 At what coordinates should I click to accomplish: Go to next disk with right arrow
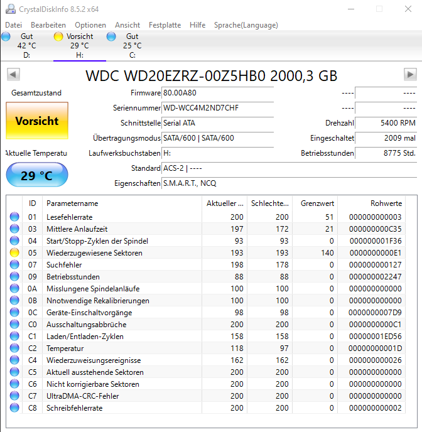[x=410, y=74]
